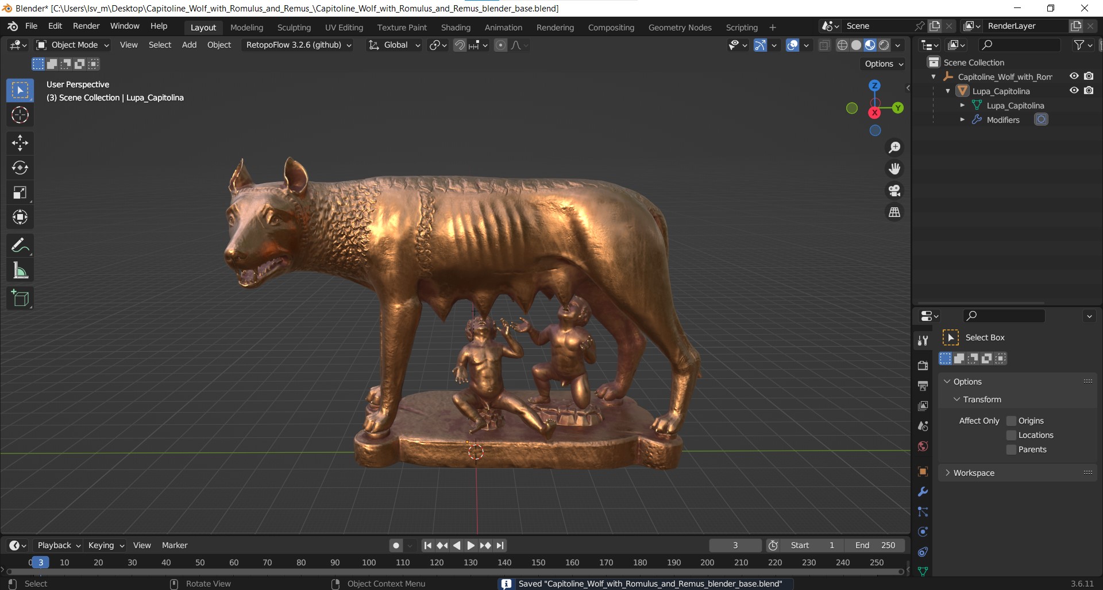1103x590 pixels.
Task: Select rendered viewport shading
Action: [884, 45]
